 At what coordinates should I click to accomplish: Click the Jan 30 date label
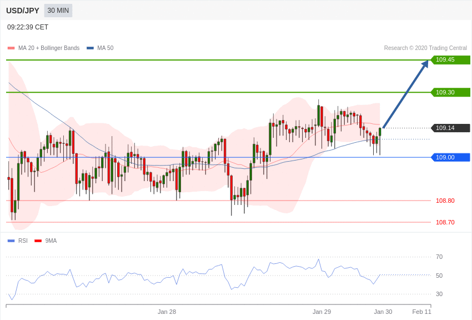[x=383, y=312]
